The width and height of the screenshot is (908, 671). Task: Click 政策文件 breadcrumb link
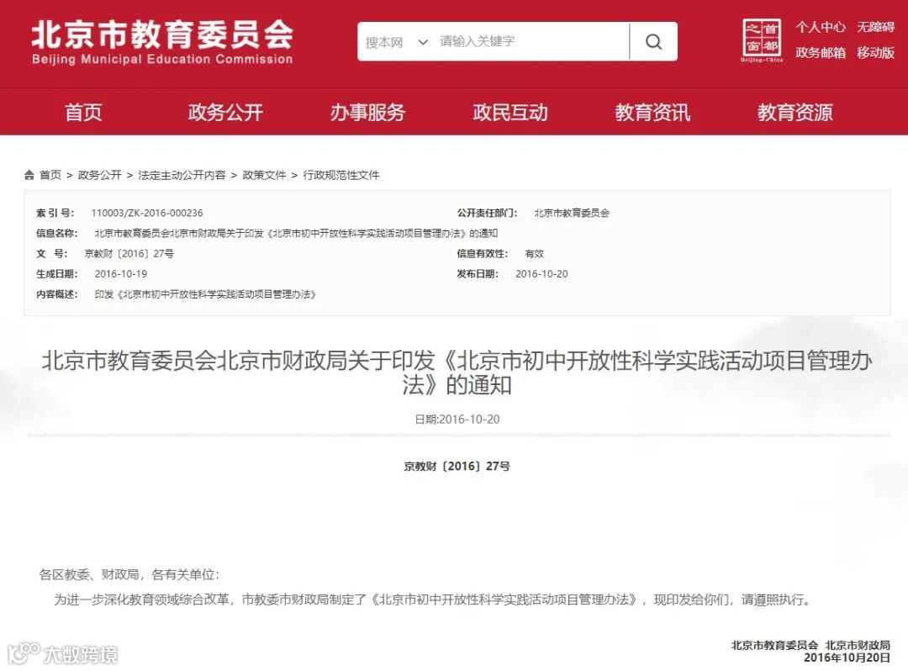[264, 175]
